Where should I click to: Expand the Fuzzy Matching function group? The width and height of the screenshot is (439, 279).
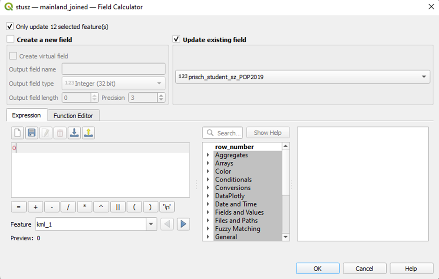tap(208, 229)
